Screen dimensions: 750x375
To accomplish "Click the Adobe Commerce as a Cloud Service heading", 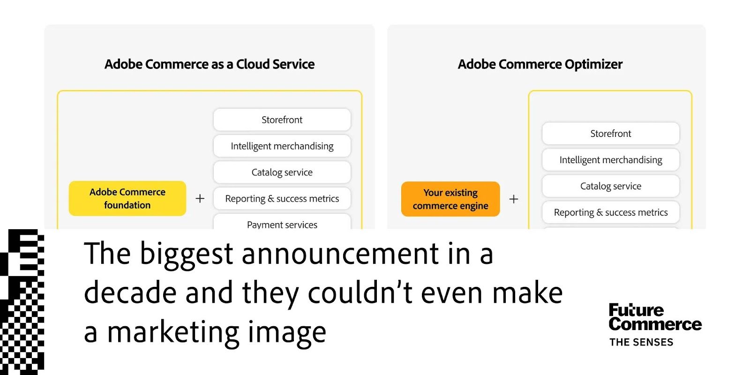I will [x=210, y=64].
